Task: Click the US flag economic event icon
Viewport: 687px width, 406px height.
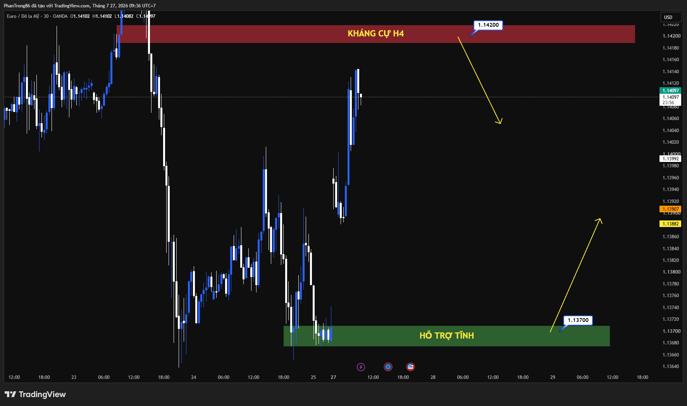Action: coord(410,367)
